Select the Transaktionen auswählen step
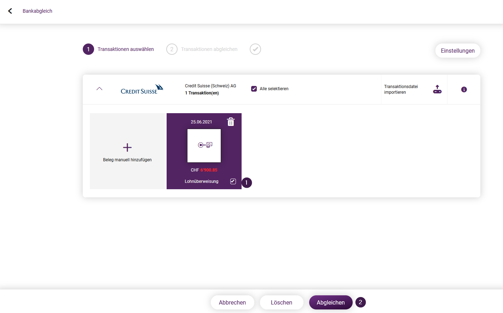This screenshot has height=313, width=503. (x=126, y=49)
